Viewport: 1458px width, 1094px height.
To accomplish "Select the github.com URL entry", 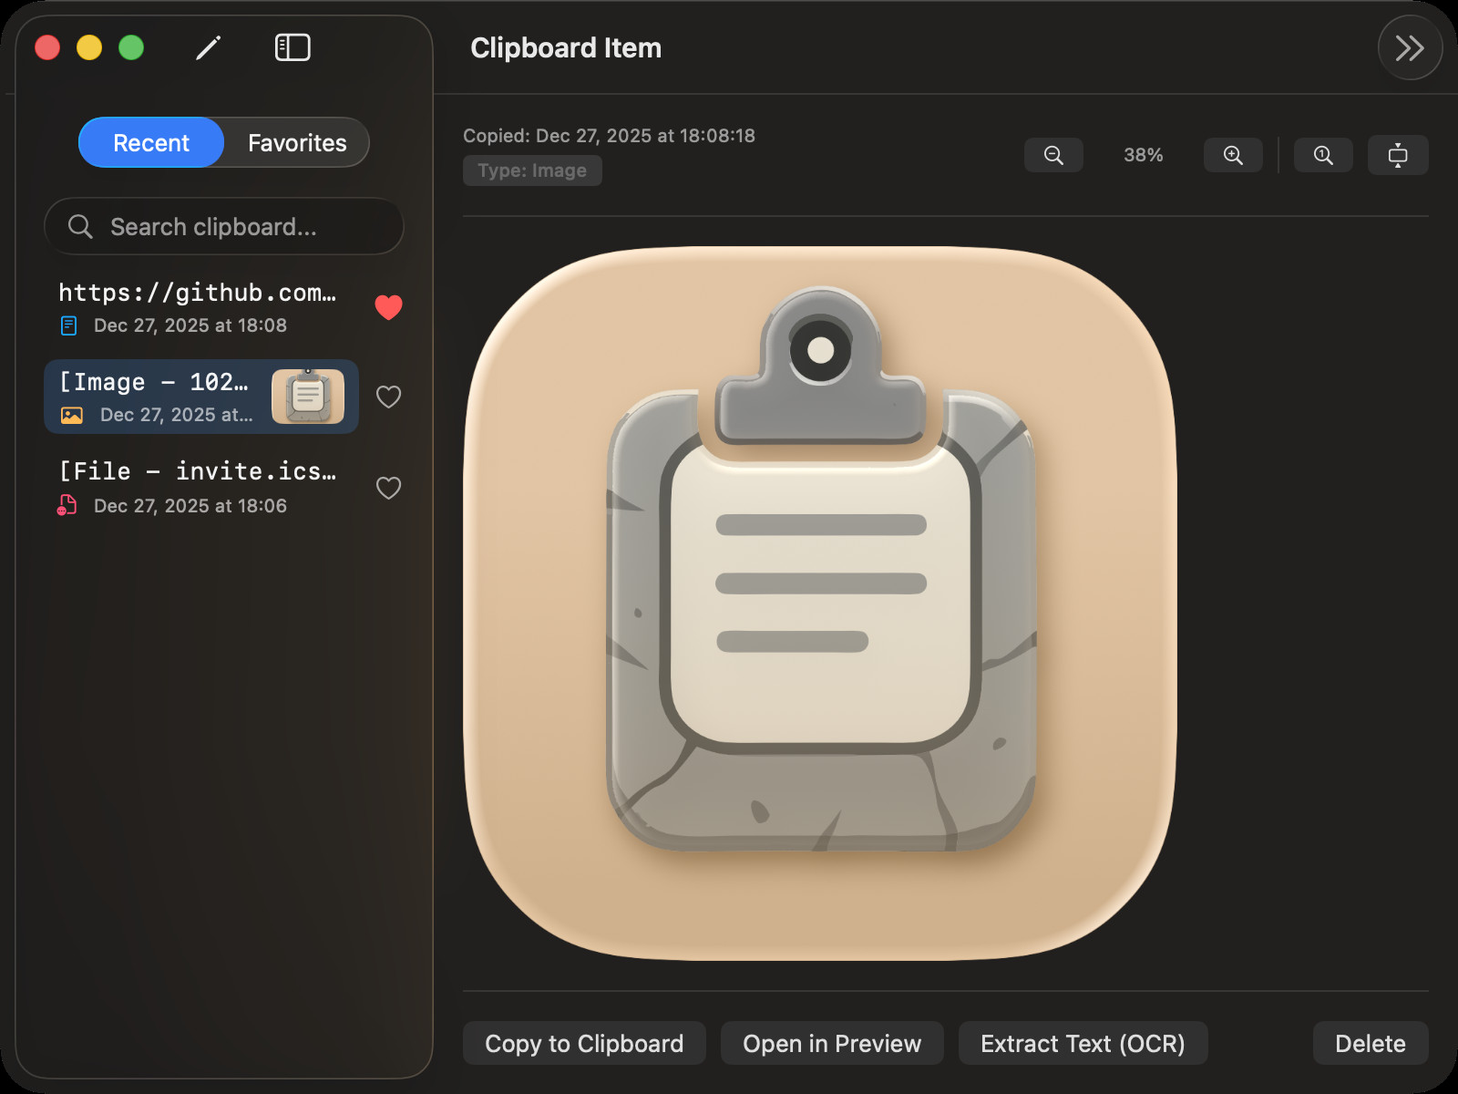I will [201, 307].
